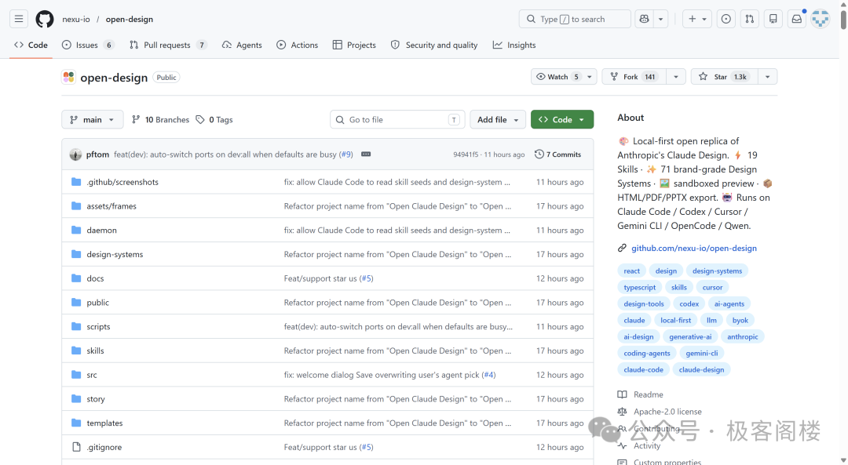Click the link icon beside repository URL
848x465 pixels.
pos(622,248)
